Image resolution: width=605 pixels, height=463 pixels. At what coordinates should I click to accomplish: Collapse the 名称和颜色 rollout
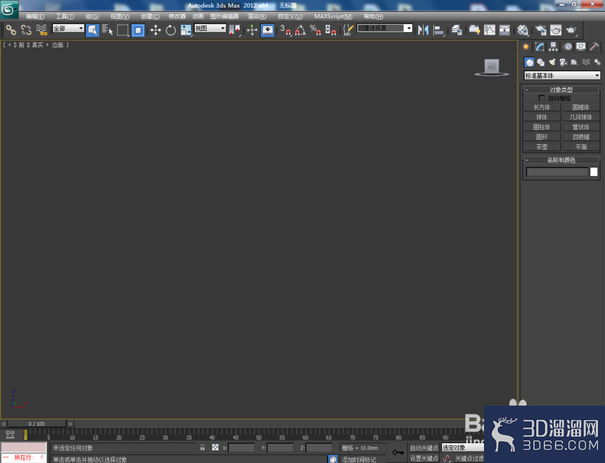coord(561,160)
